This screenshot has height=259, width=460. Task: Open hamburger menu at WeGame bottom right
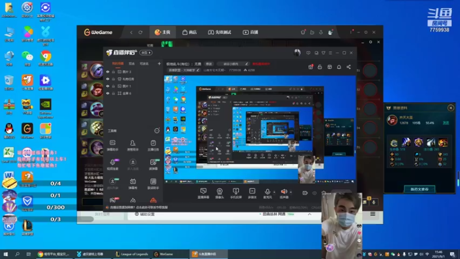373,214
